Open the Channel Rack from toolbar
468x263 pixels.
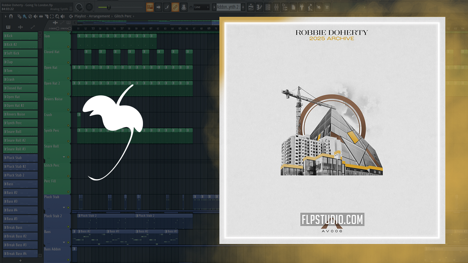[268, 7]
